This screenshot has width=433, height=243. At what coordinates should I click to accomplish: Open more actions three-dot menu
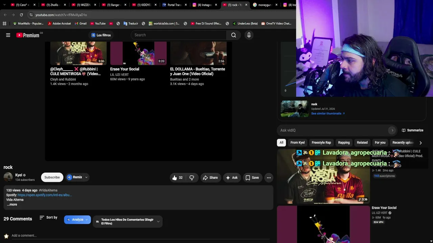269,178
